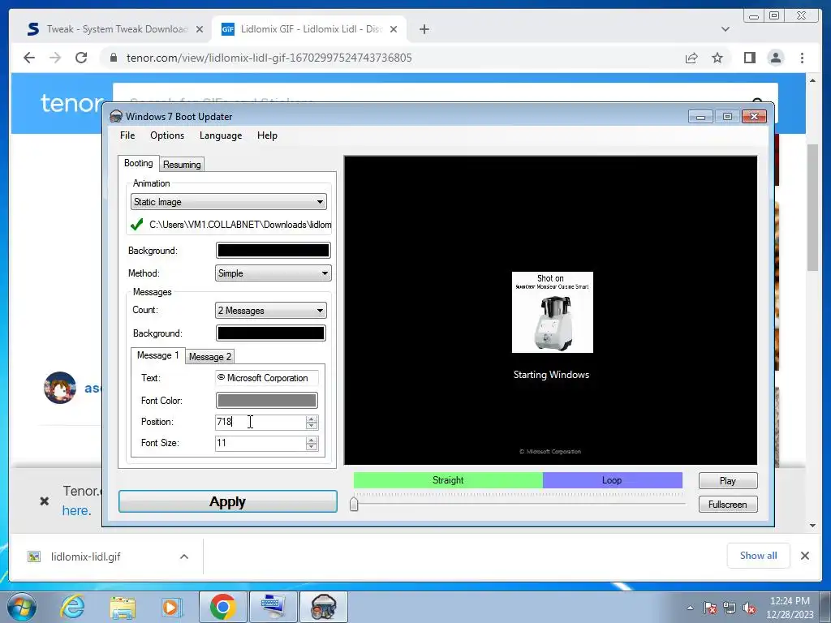Switch to the Resuming tab
The width and height of the screenshot is (831, 623).
[x=182, y=164]
